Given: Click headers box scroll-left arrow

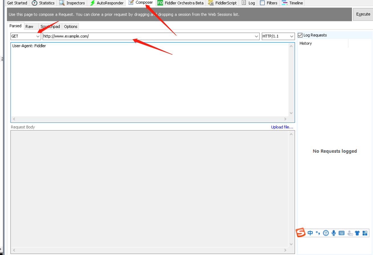Looking at the screenshot, I should (14, 119).
